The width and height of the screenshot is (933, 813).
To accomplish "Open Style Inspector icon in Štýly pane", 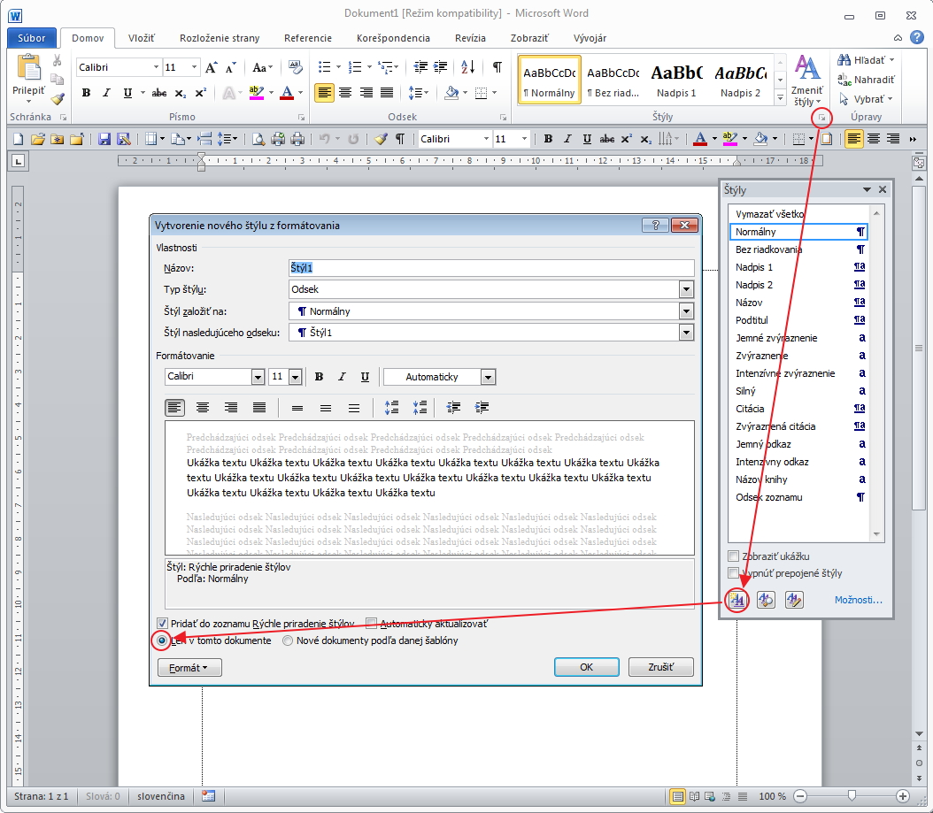I will point(766,600).
